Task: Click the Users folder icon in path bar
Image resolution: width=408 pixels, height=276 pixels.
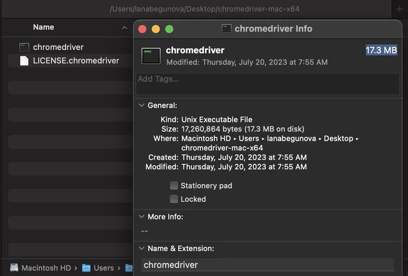Action: click(x=86, y=268)
